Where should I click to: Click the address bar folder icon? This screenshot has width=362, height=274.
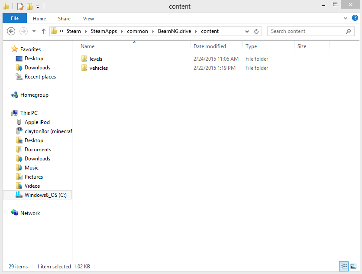[x=54, y=31]
